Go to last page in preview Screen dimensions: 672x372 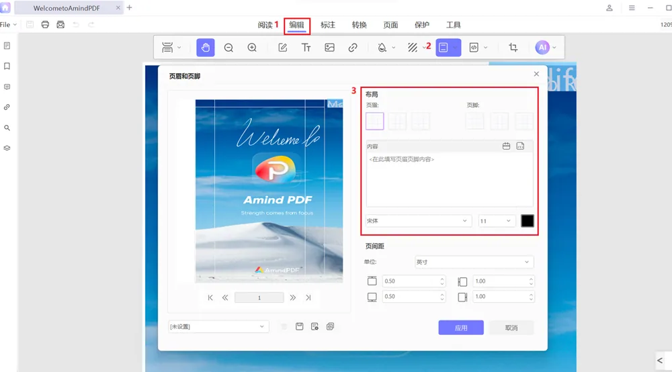tap(308, 297)
